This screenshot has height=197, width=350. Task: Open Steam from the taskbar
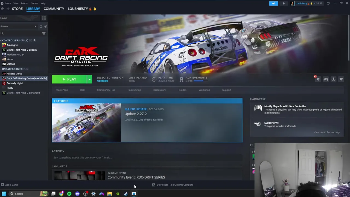pos(126,193)
